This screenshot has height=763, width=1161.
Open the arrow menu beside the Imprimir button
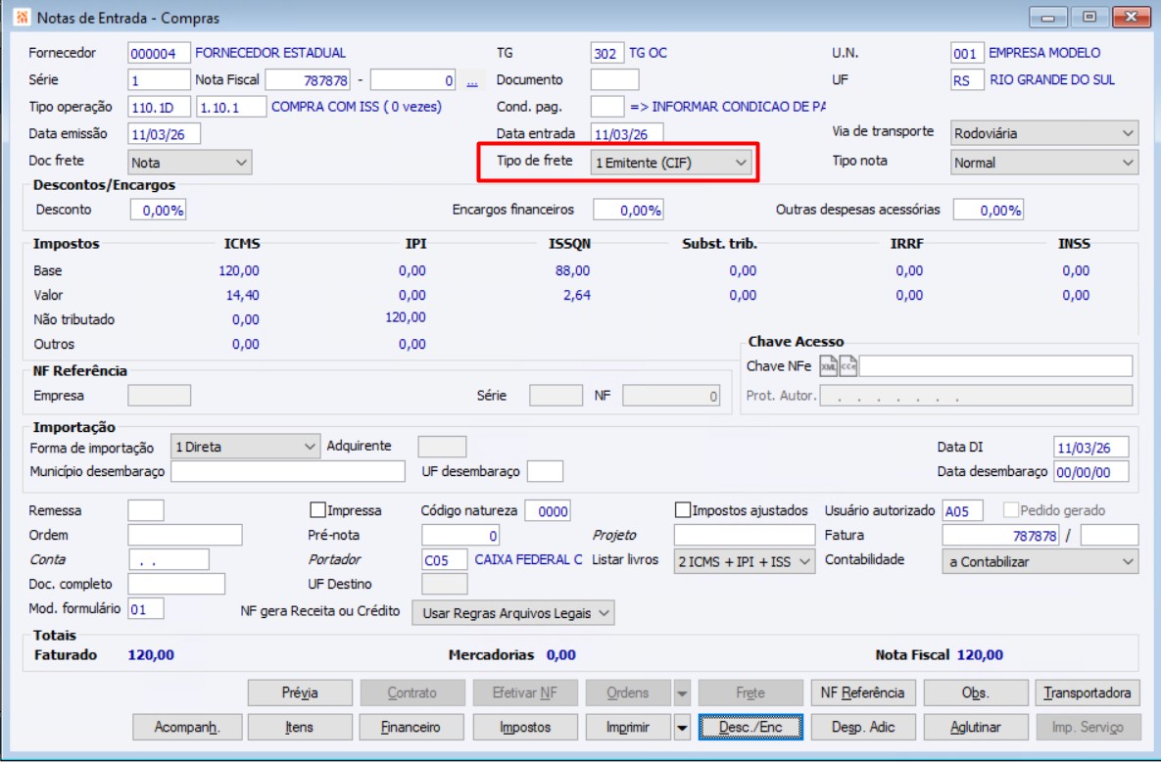(x=682, y=727)
